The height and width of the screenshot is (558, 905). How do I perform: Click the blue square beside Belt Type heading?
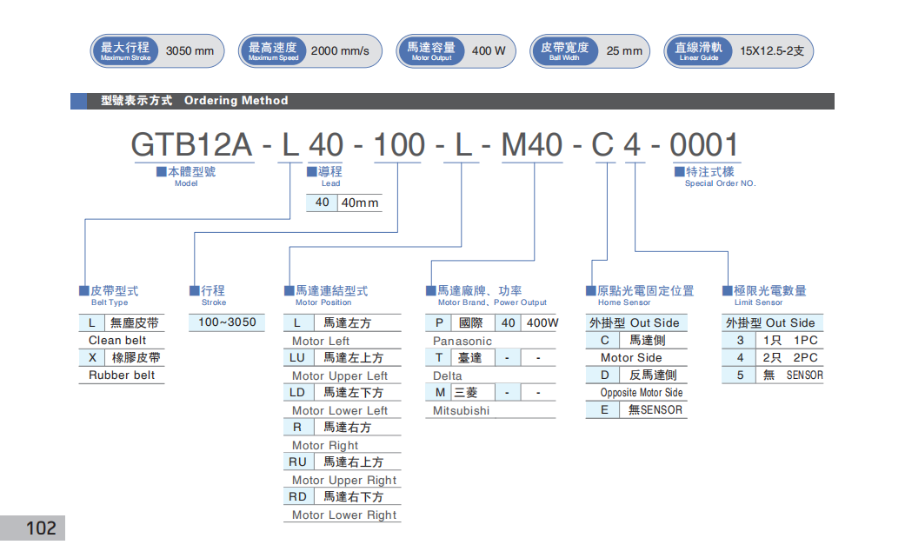[84, 290]
